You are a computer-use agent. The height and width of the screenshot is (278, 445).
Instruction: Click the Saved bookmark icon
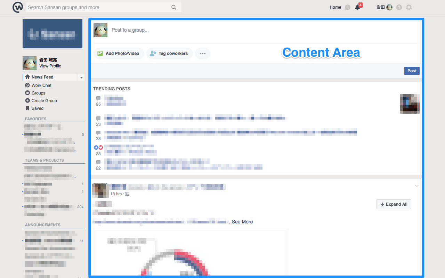[x=27, y=108]
